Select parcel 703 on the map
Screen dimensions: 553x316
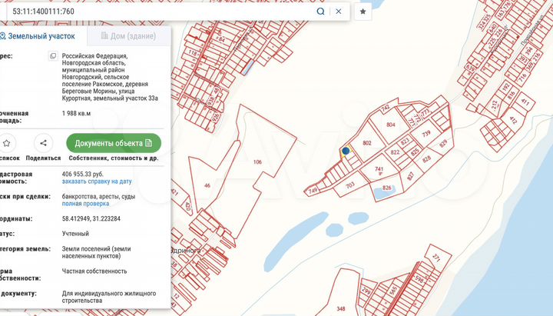tap(349, 185)
